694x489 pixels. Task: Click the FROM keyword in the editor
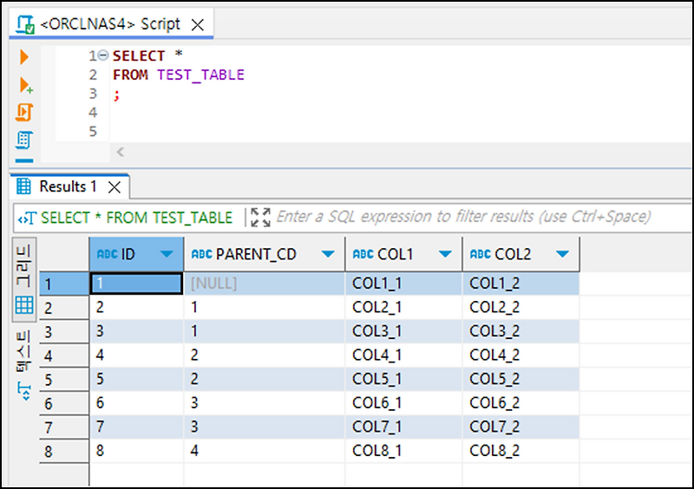130,75
